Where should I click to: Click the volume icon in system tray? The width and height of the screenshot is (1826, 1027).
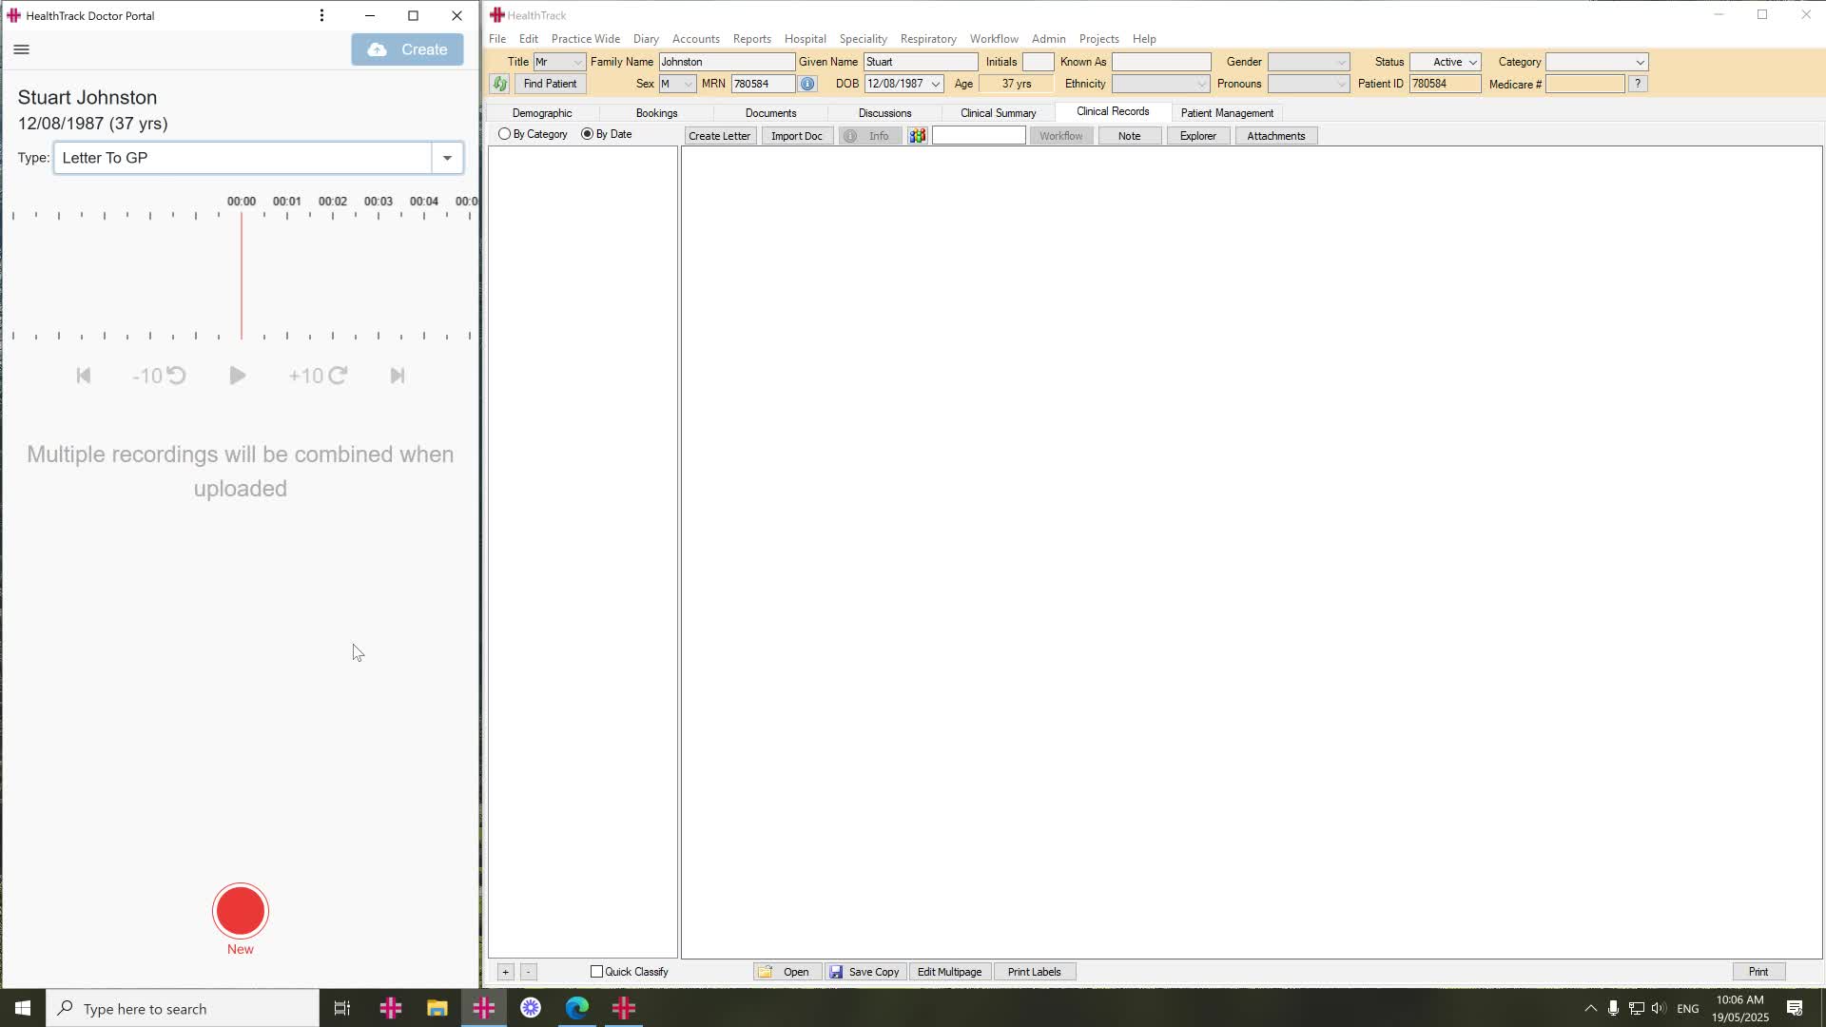tap(1659, 1008)
